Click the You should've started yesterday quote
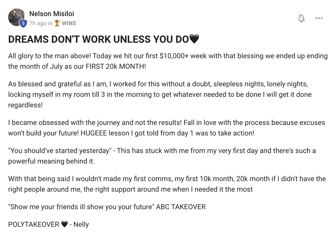 60,151
